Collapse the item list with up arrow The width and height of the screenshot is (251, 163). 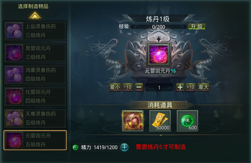35,16
